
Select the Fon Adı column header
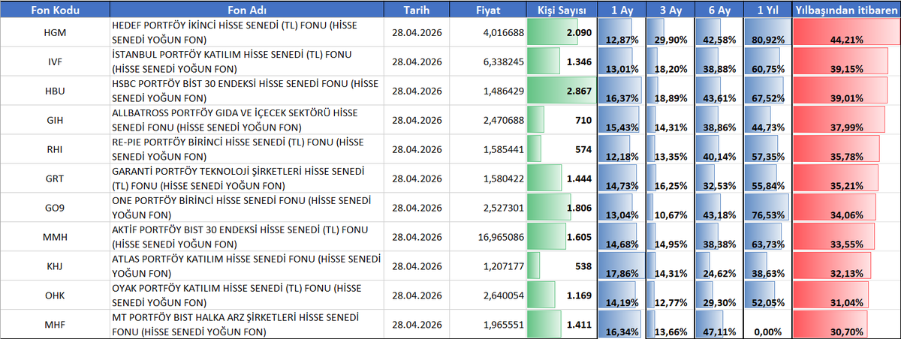[x=246, y=10]
